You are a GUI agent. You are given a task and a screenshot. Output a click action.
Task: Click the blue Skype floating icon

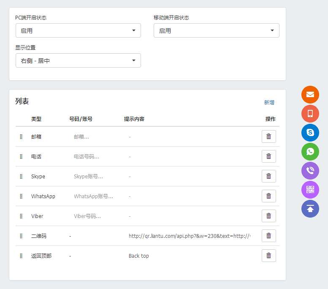310,133
